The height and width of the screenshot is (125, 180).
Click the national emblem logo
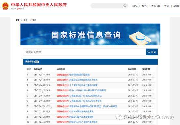point(6,6)
